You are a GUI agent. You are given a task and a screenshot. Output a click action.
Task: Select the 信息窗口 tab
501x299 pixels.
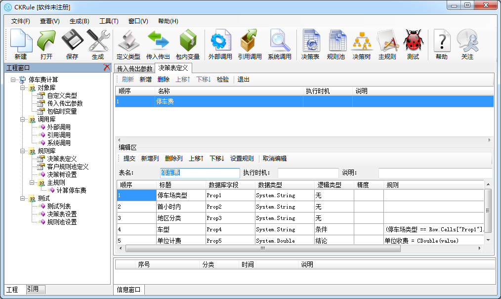coord(128,290)
